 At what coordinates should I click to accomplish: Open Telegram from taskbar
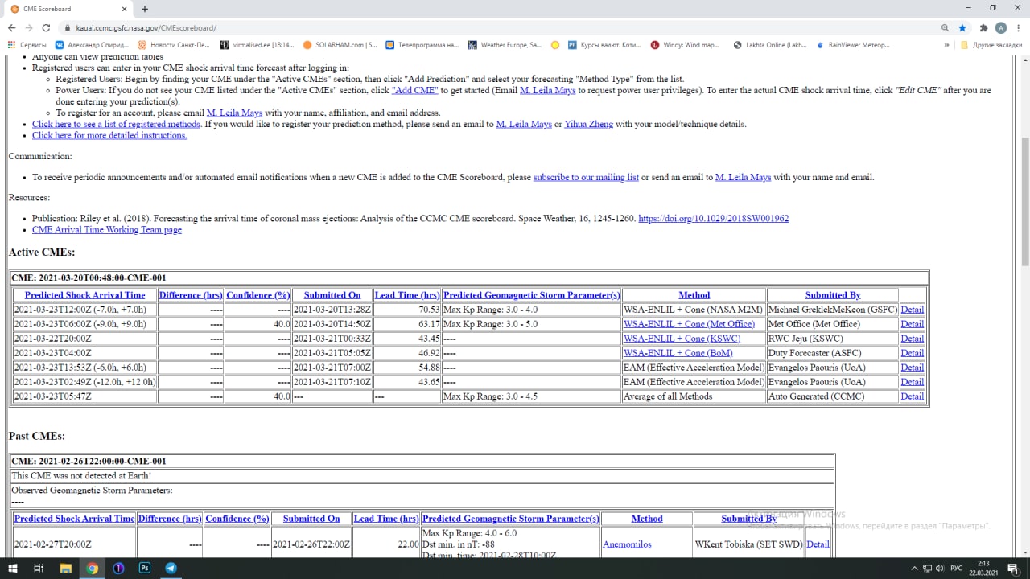point(171,568)
